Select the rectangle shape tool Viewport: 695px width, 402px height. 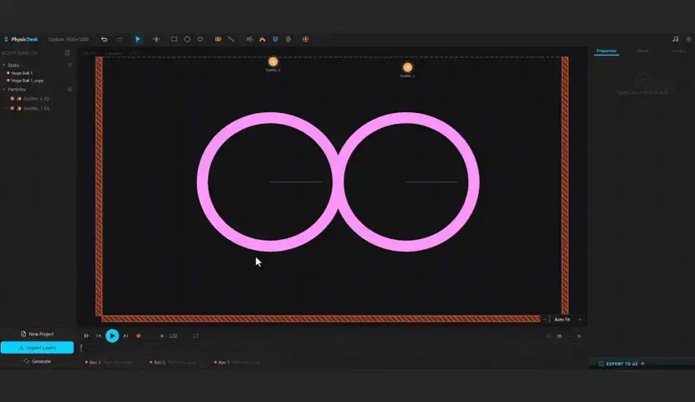coord(174,39)
